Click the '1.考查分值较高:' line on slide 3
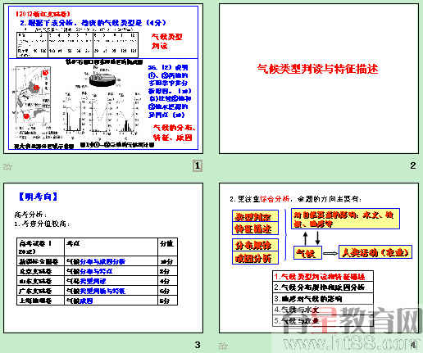The image size is (423, 353). click(43, 224)
